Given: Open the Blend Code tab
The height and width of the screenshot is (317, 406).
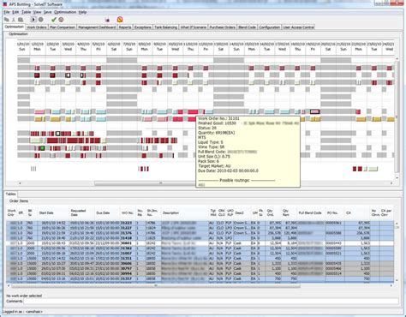Looking at the screenshot, I should coord(247,27).
